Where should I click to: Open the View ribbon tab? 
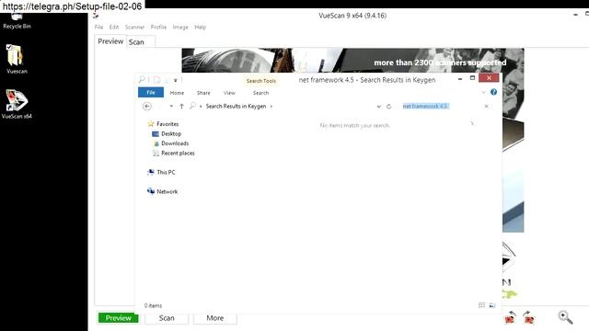(229, 93)
